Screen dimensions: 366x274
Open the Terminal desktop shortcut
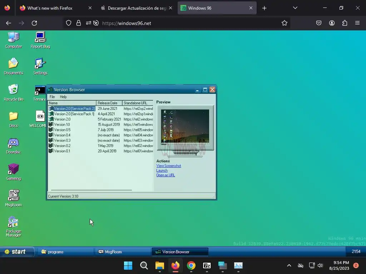[x=40, y=93]
